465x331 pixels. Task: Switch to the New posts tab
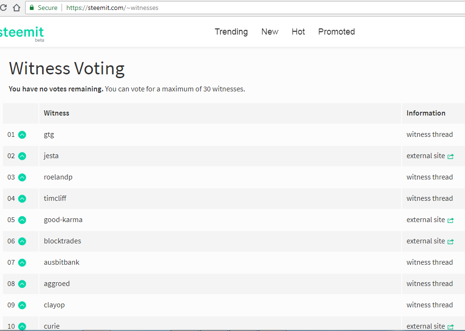click(x=270, y=32)
